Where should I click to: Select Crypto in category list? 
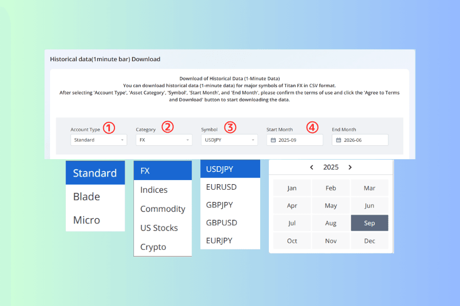point(163,247)
